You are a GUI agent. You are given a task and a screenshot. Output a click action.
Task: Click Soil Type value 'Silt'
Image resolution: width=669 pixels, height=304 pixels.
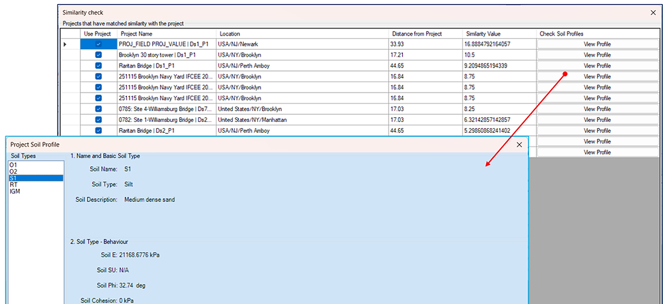129,184
